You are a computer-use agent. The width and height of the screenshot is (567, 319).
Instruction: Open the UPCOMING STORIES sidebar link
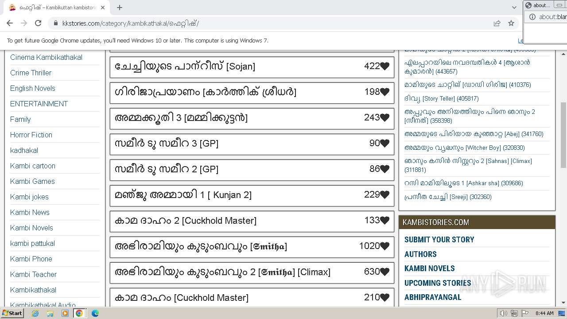tap(438, 283)
